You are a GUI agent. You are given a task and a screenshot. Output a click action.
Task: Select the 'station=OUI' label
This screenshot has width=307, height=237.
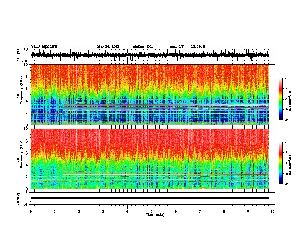(143, 46)
